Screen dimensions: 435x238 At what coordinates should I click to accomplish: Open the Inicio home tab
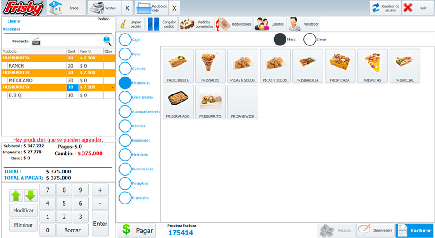(66, 8)
